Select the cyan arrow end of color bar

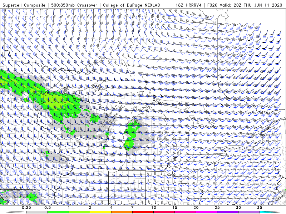[270, 212]
